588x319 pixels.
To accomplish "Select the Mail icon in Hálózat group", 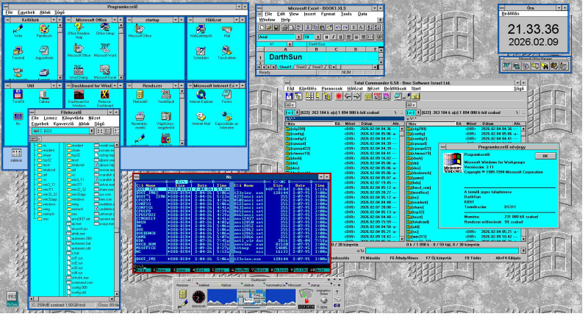I will pos(227,32).
